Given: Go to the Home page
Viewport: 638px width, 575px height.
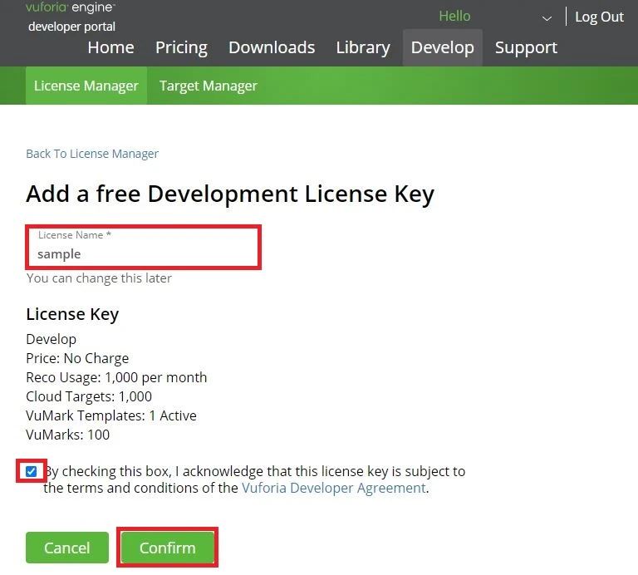Looking at the screenshot, I should point(110,47).
